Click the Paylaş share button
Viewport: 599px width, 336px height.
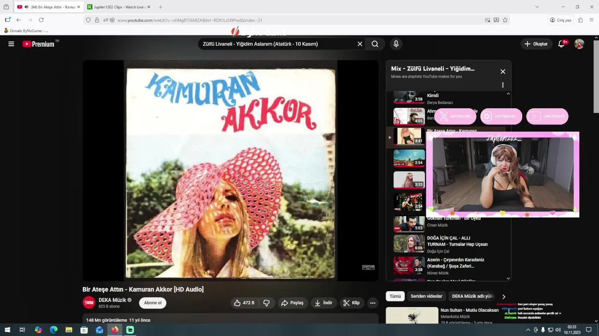click(292, 303)
